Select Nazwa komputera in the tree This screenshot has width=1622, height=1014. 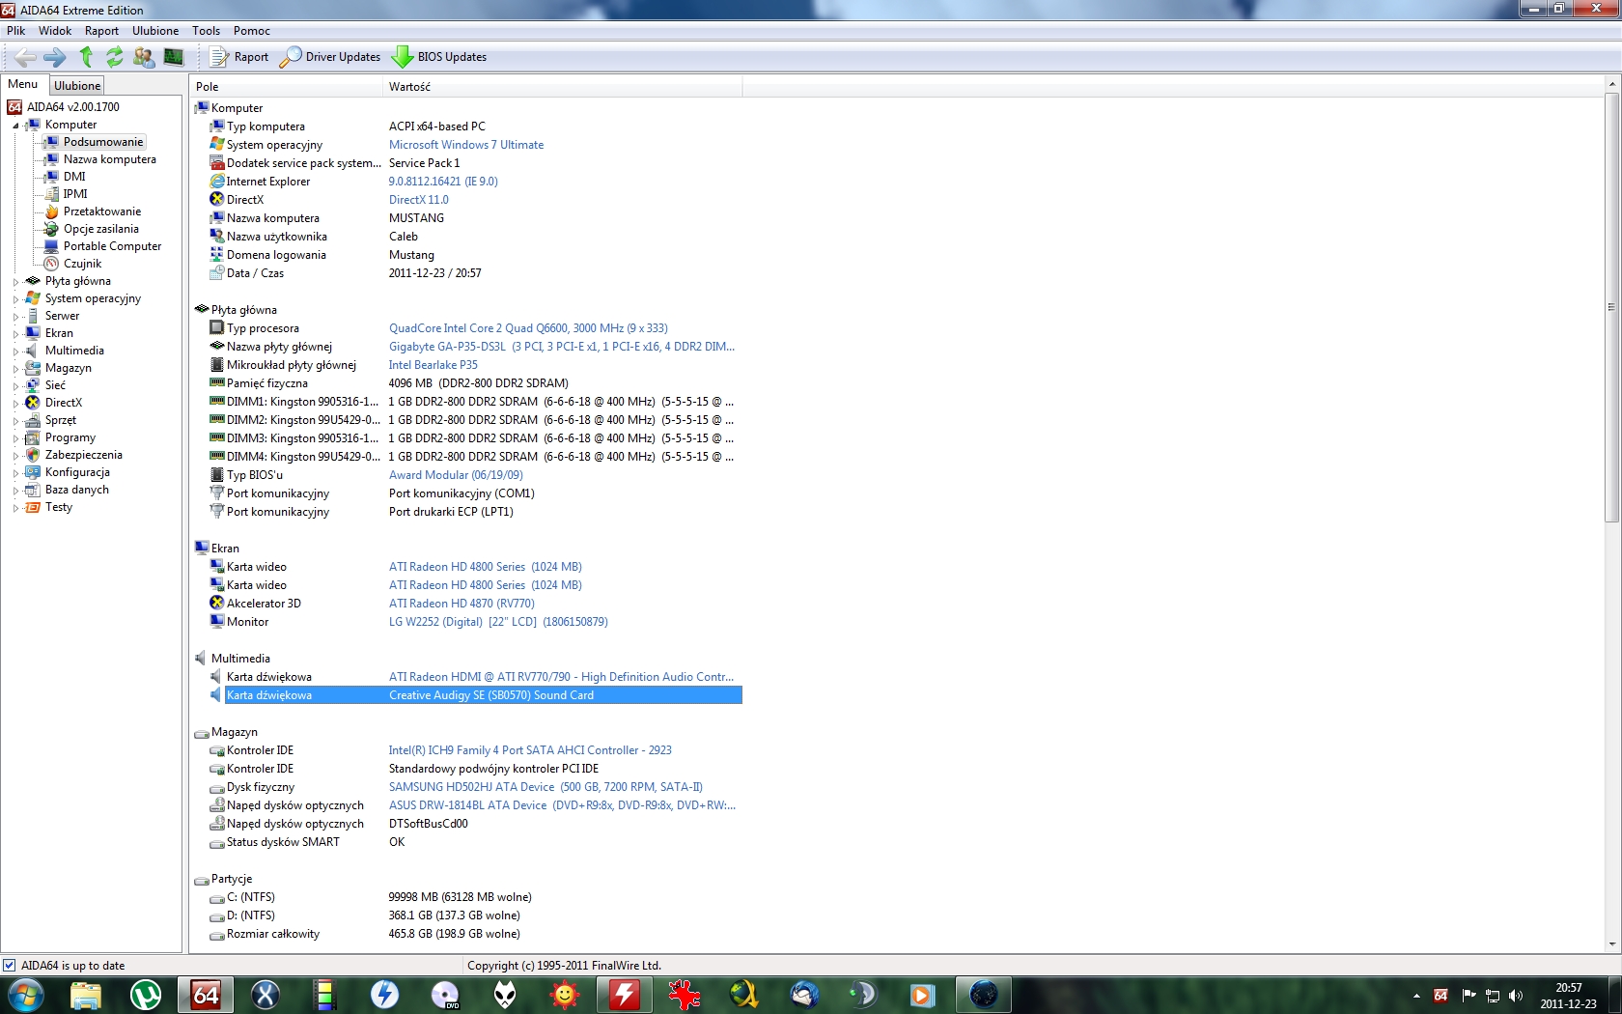click(109, 159)
